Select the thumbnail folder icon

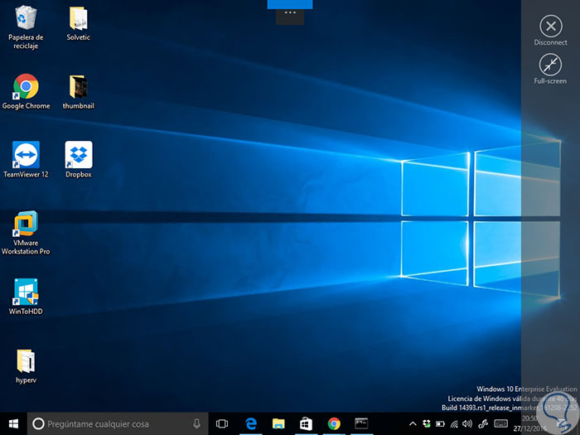(78, 92)
